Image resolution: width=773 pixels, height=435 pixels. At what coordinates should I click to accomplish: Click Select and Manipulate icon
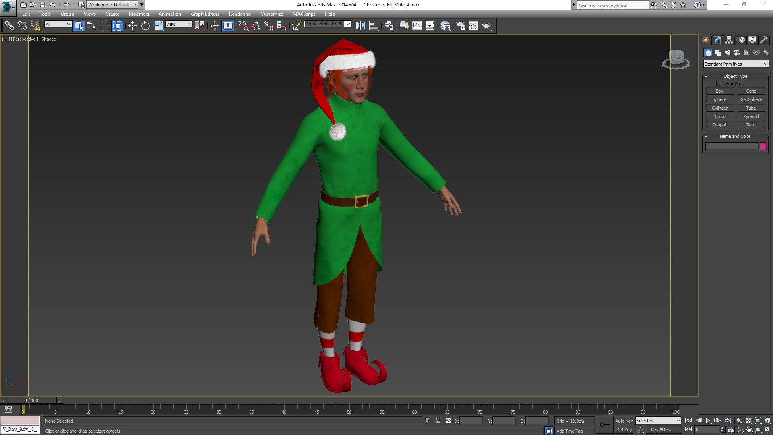(x=215, y=26)
